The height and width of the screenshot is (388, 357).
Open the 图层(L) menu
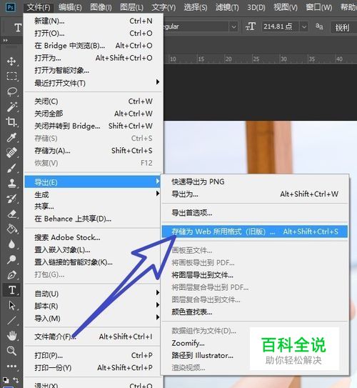pos(132,7)
